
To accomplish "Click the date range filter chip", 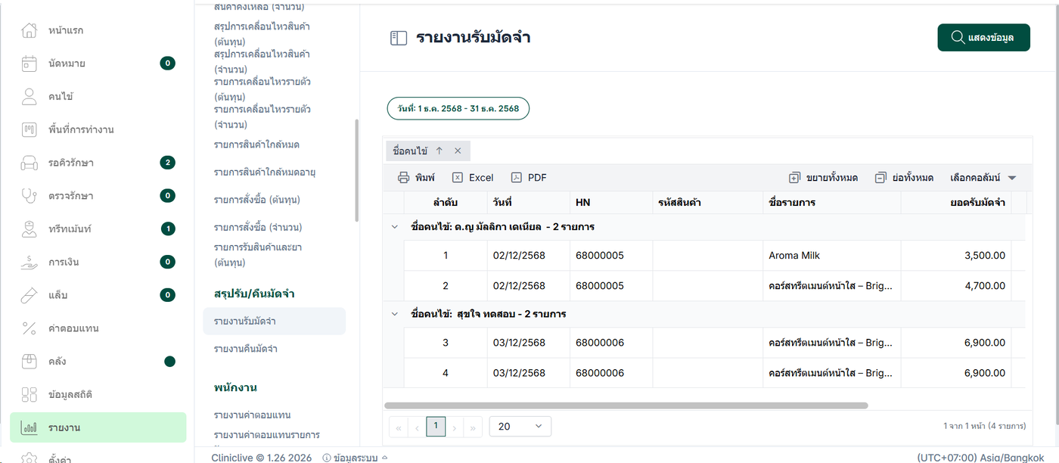I will [458, 109].
